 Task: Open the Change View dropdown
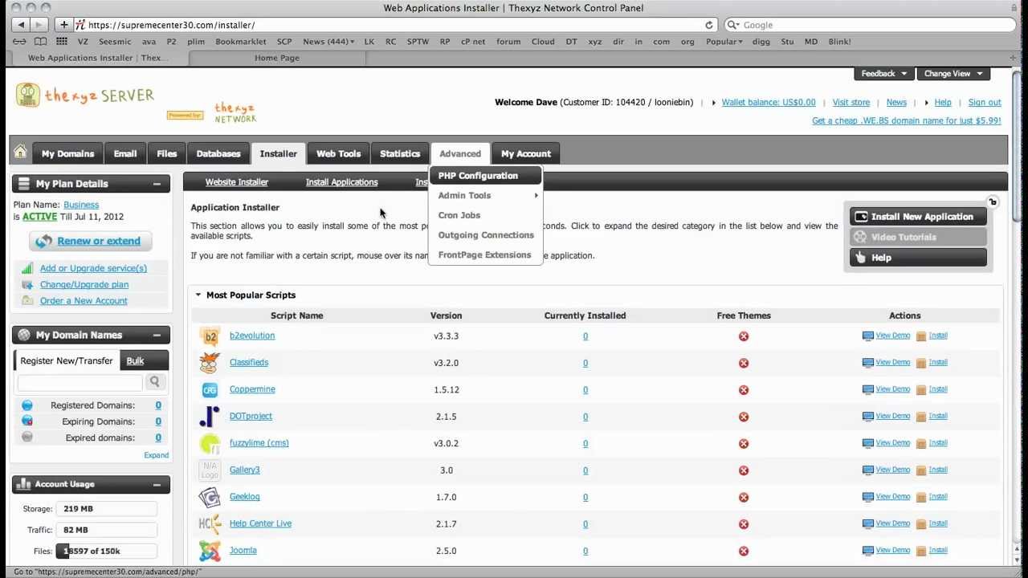953,73
